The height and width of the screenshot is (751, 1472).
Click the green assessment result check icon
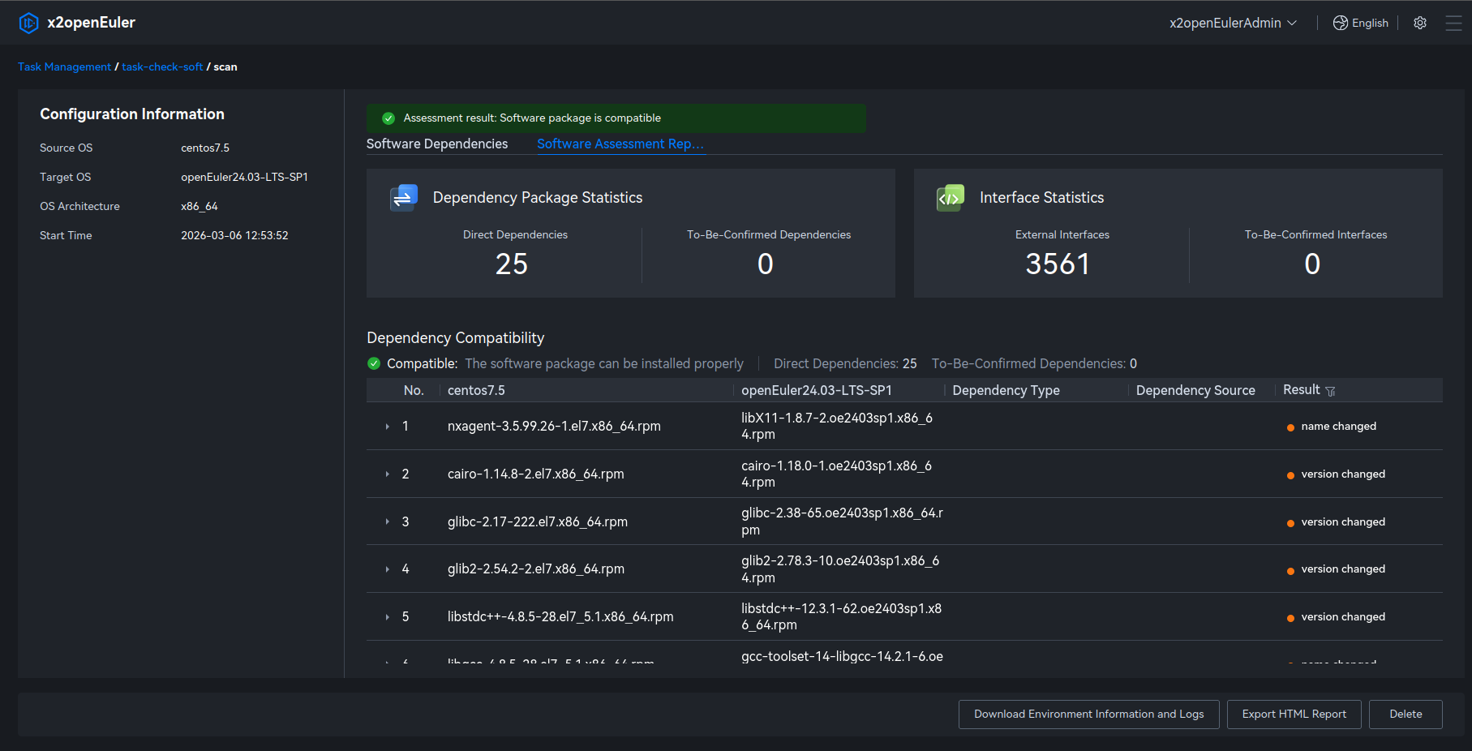click(388, 118)
